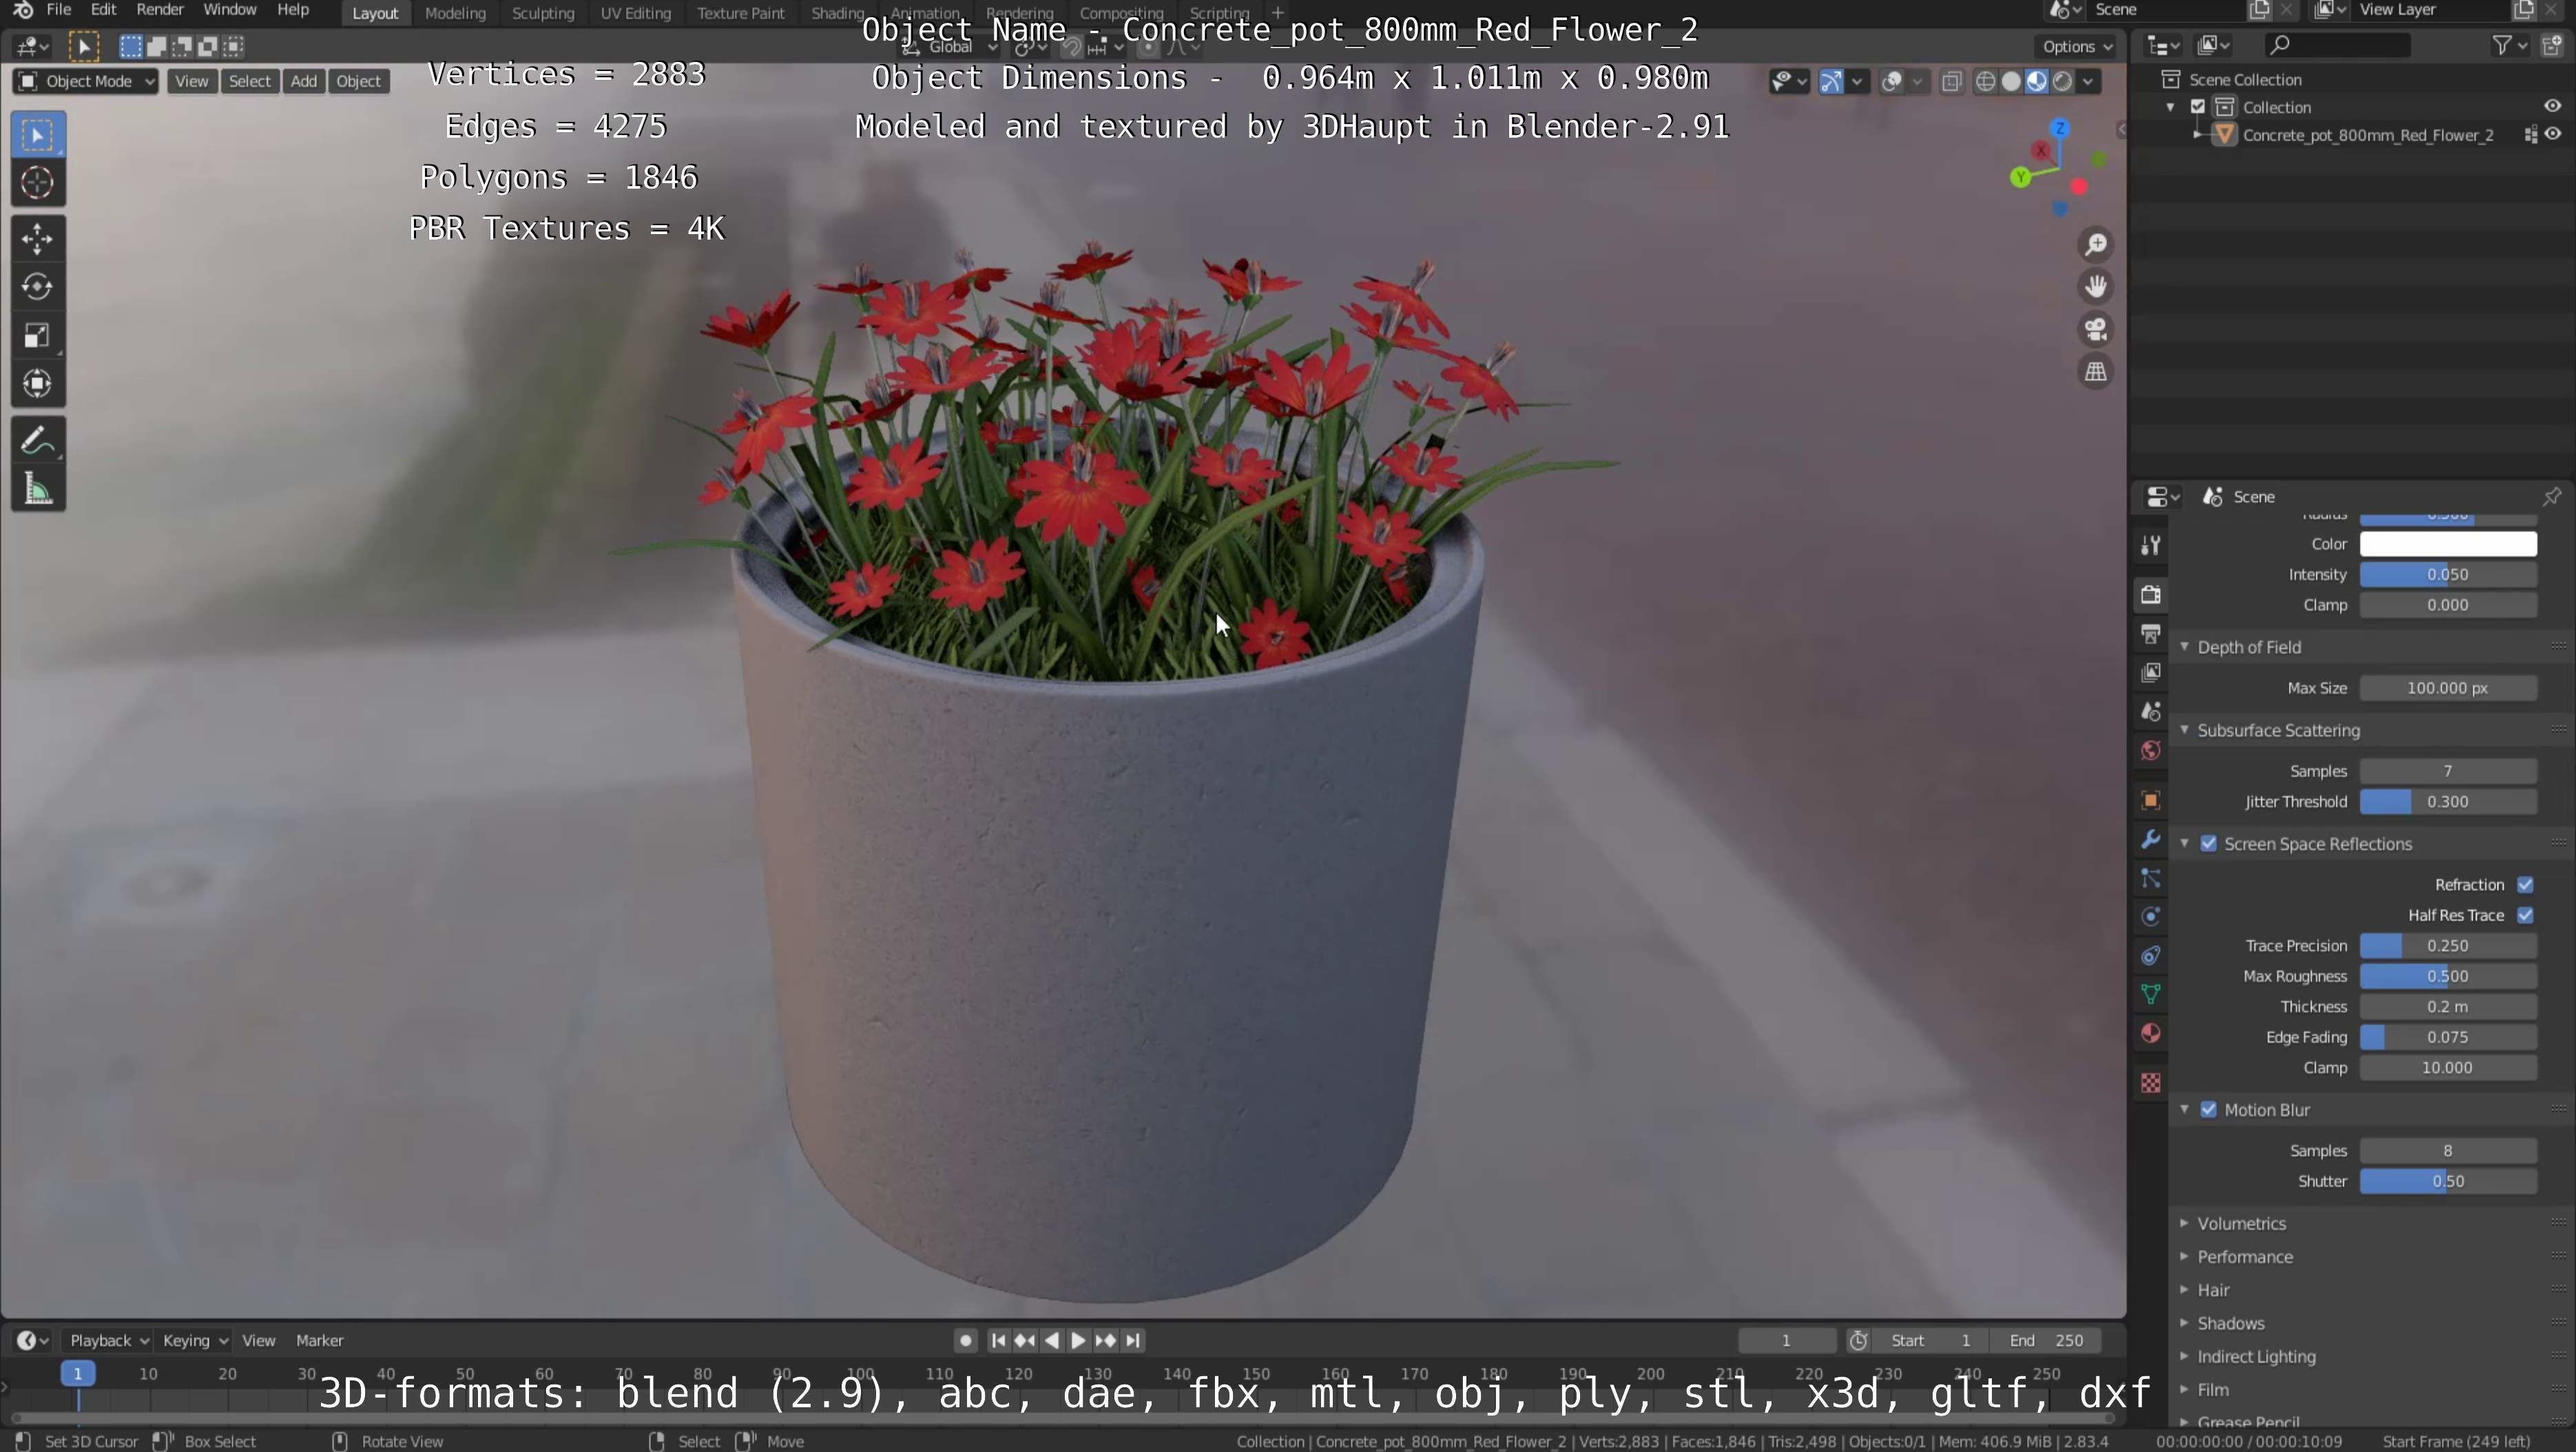Open Object Data properties icon
The image size is (2576, 1452).
2151,994
